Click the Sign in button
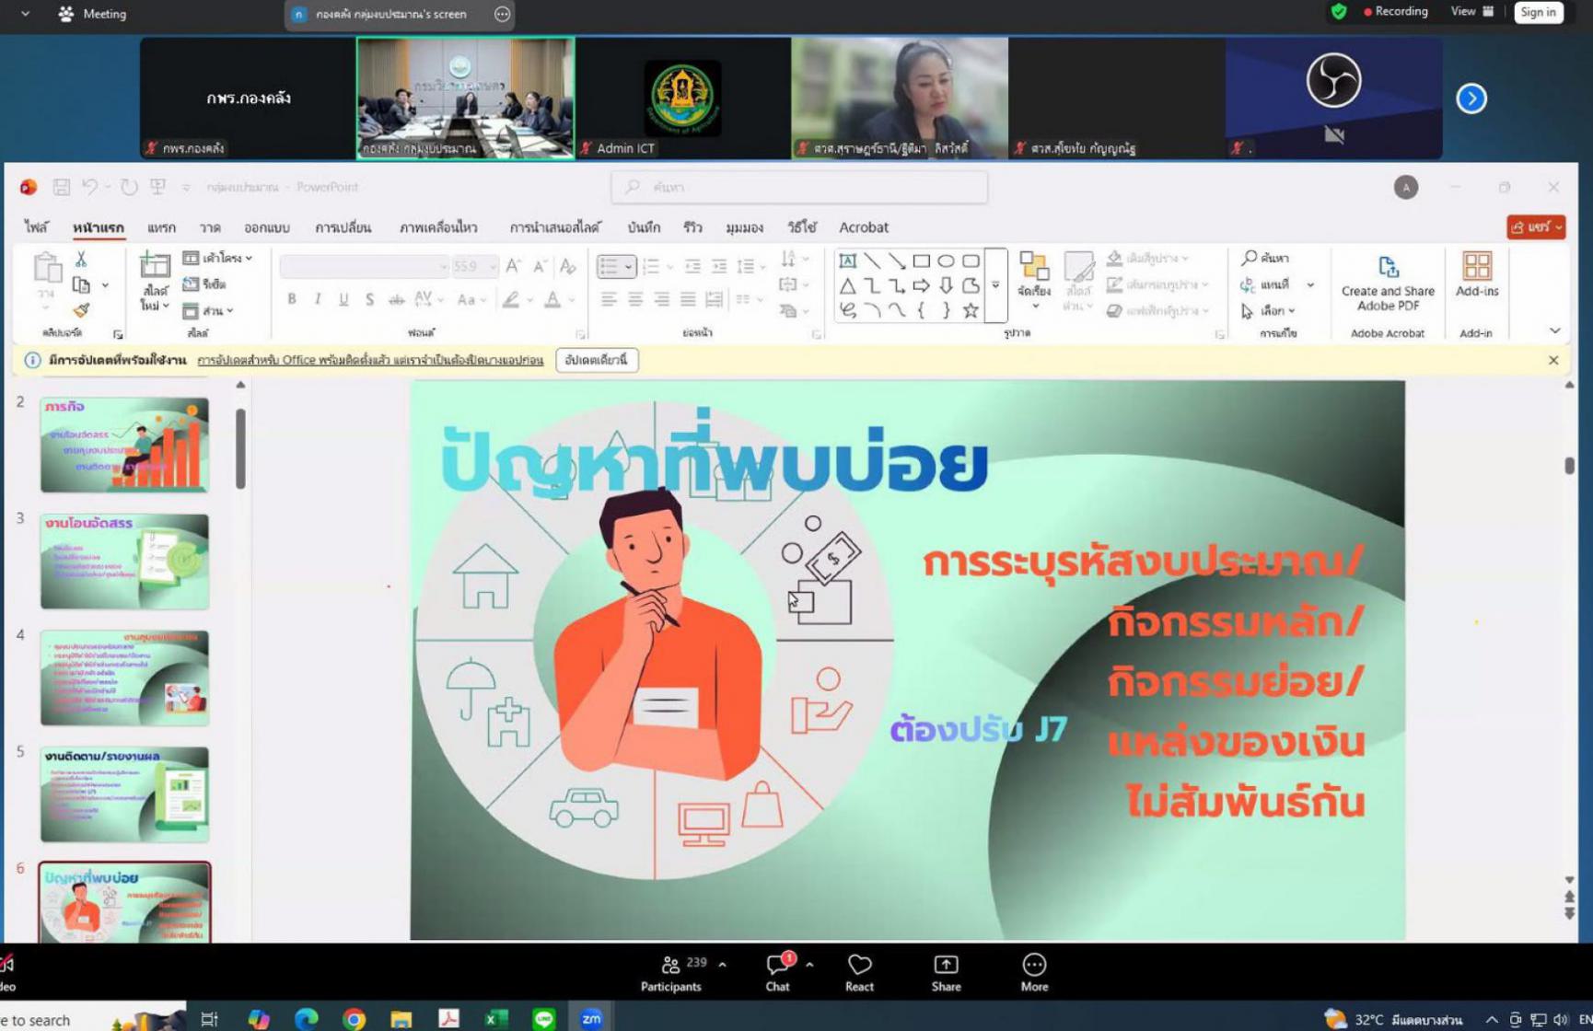 click(x=1538, y=12)
